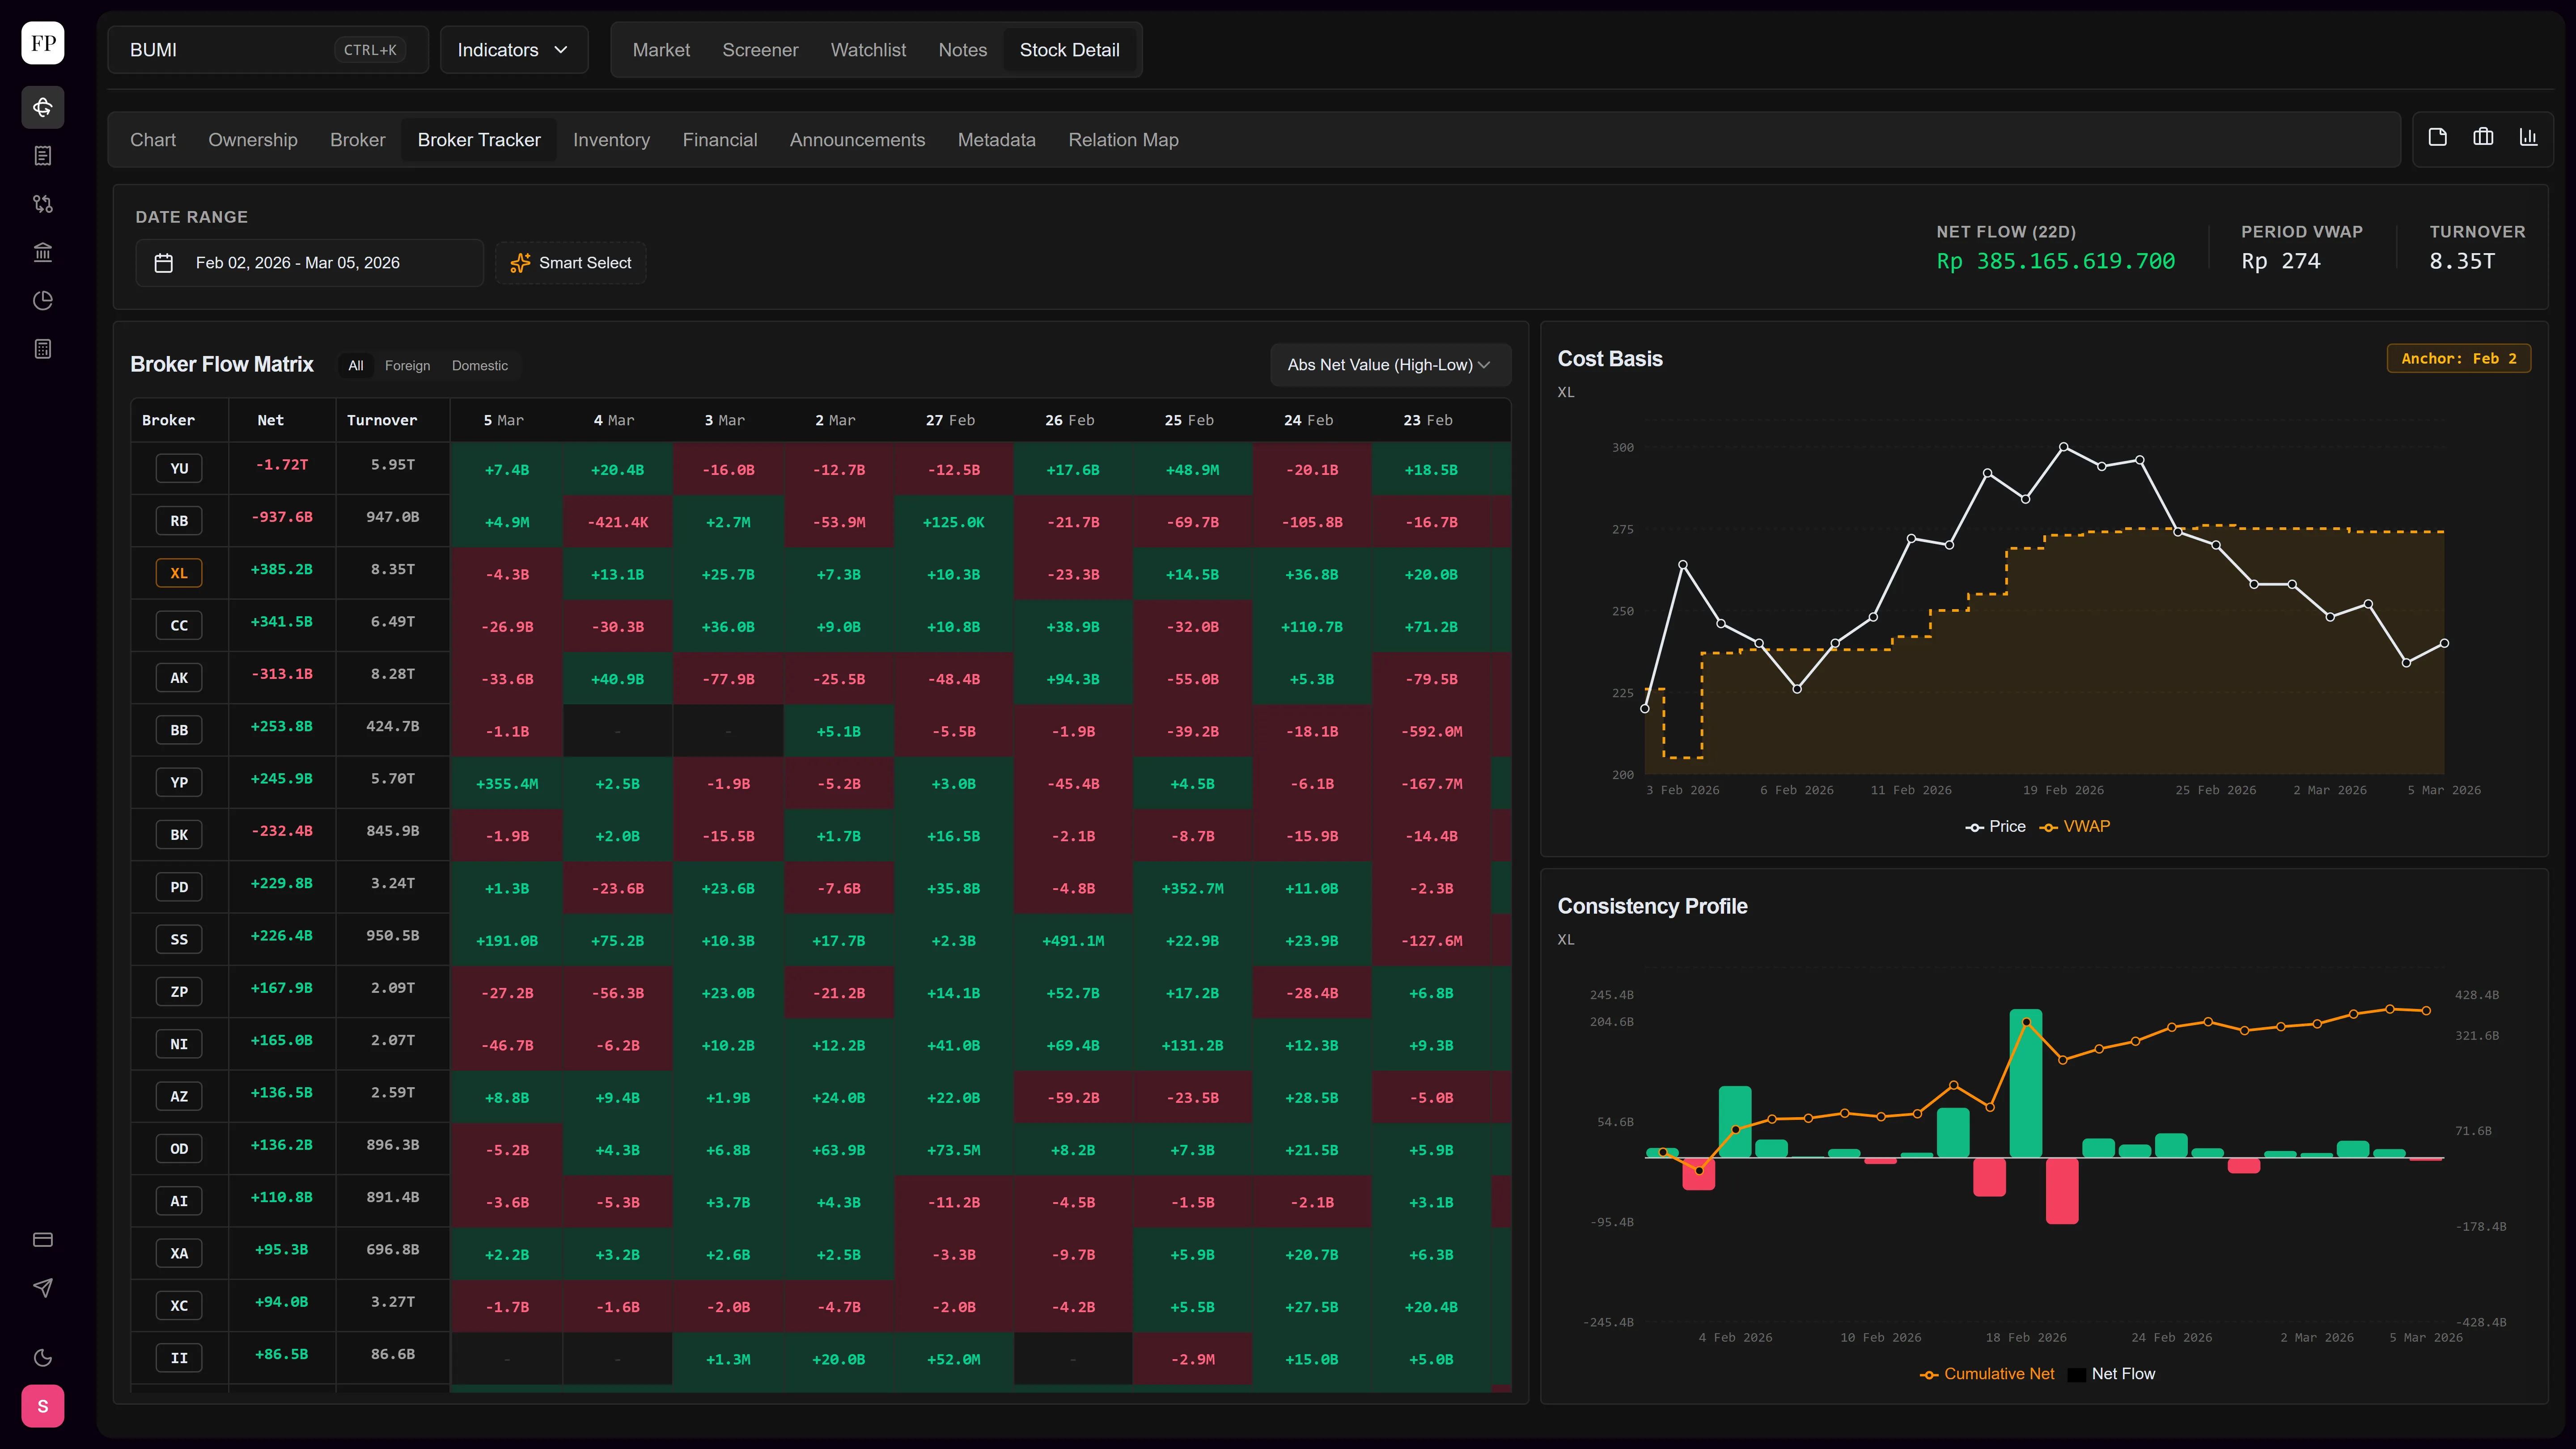
Task: Open the Indicators dropdown
Action: (x=514, y=50)
